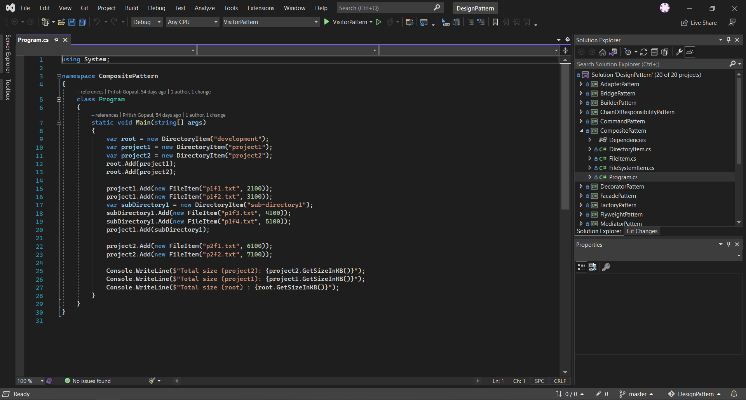Click the Solution Explorer Home icon
This screenshot has width=746, height=400.
click(x=603, y=52)
